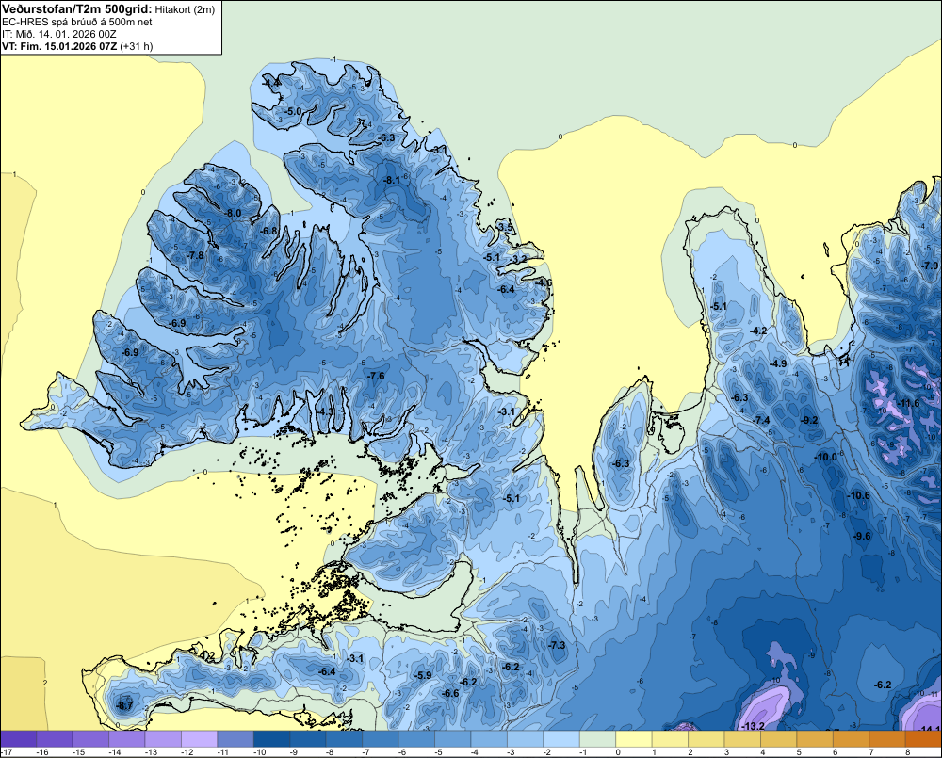Click the -4.6 temperature label
This screenshot has height=758, width=942.
pyautogui.click(x=544, y=282)
